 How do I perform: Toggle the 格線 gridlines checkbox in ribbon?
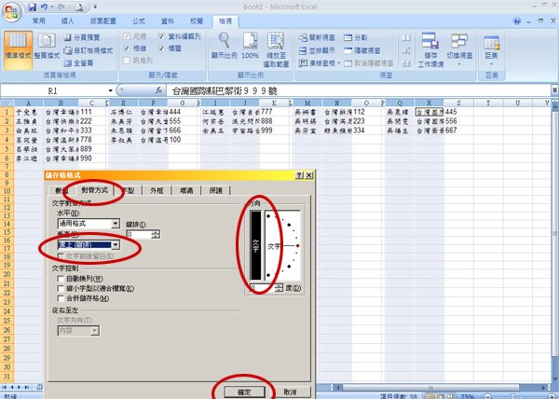[127, 48]
